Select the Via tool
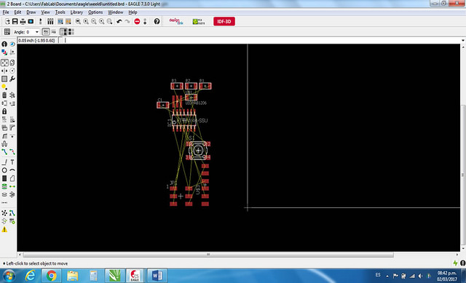Viewport: 466px width, 283px height. coord(4,186)
